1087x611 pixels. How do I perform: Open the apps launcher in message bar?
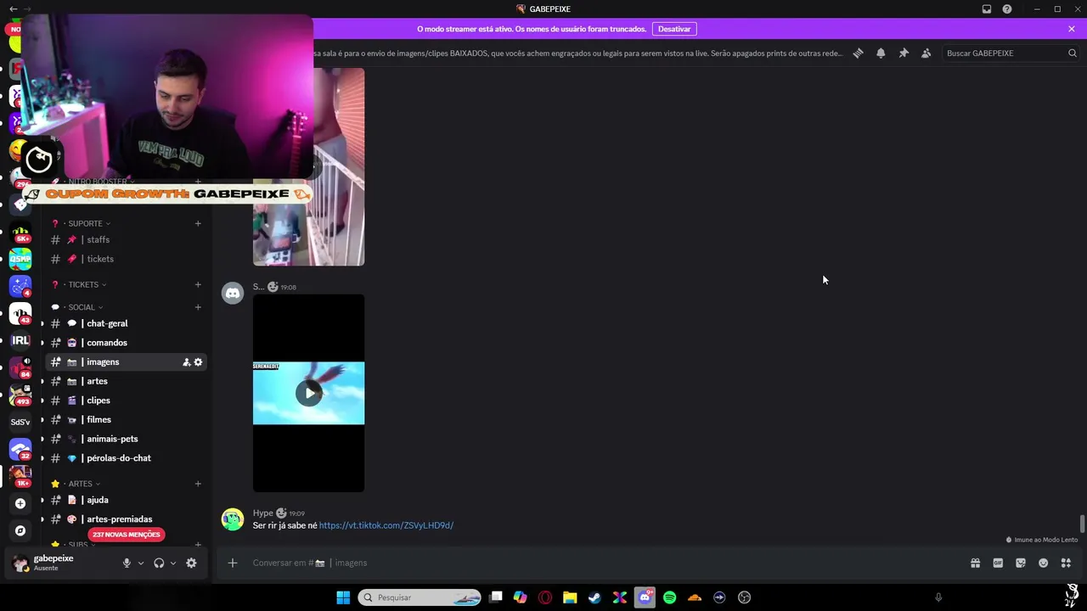(1066, 563)
